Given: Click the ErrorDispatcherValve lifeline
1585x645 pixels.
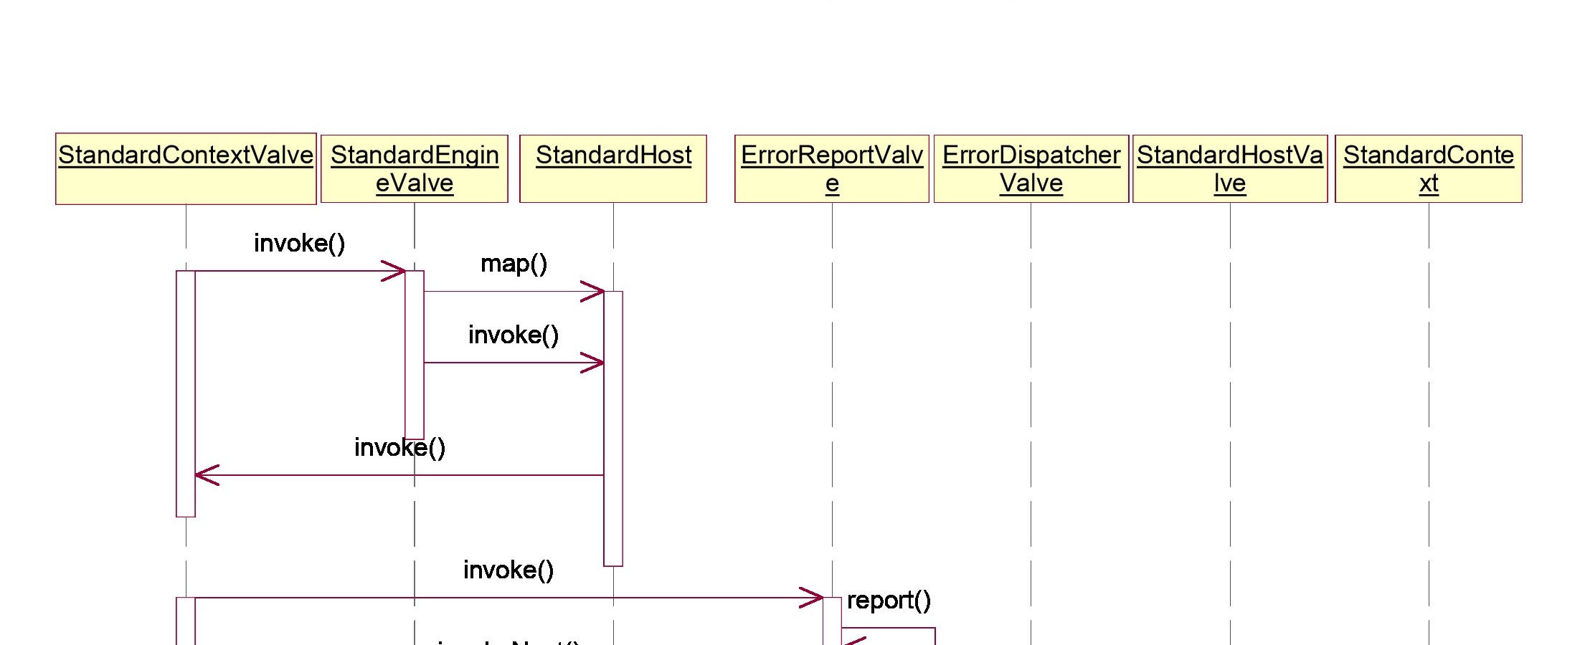Looking at the screenshot, I should (x=1031, y=423).
